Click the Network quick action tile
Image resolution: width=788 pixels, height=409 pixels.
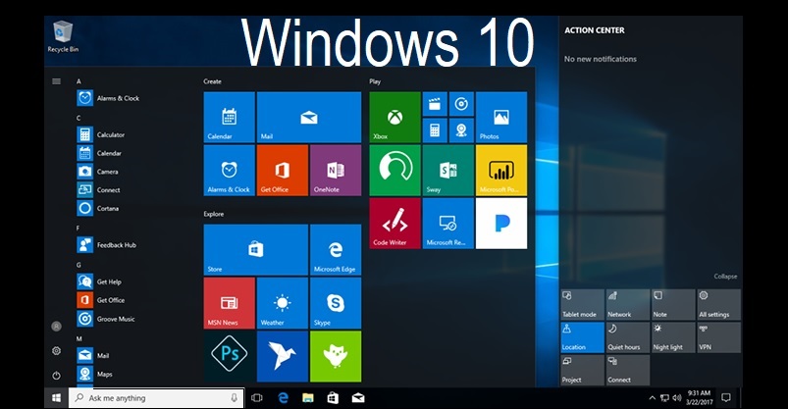click(628, 304)
